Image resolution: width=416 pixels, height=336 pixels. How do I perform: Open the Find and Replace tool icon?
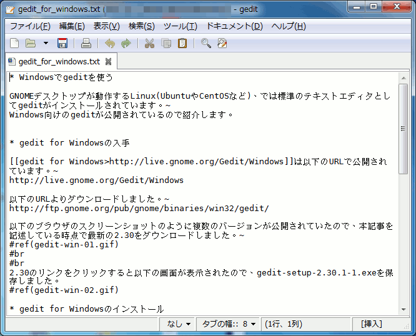(222, 43)
